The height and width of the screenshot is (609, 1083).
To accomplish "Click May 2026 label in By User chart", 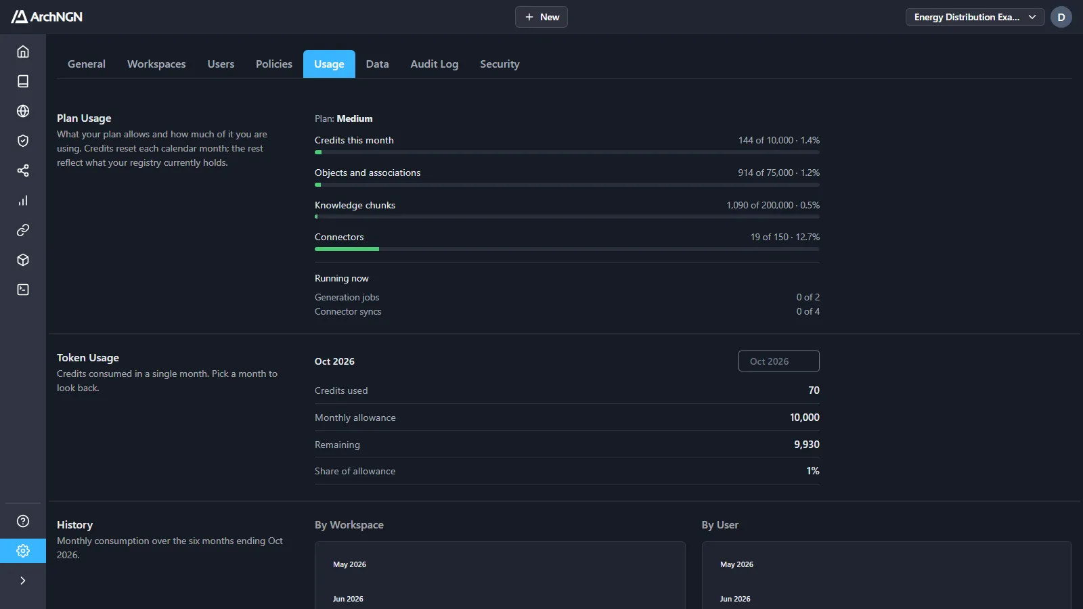I will coord(736,564).
